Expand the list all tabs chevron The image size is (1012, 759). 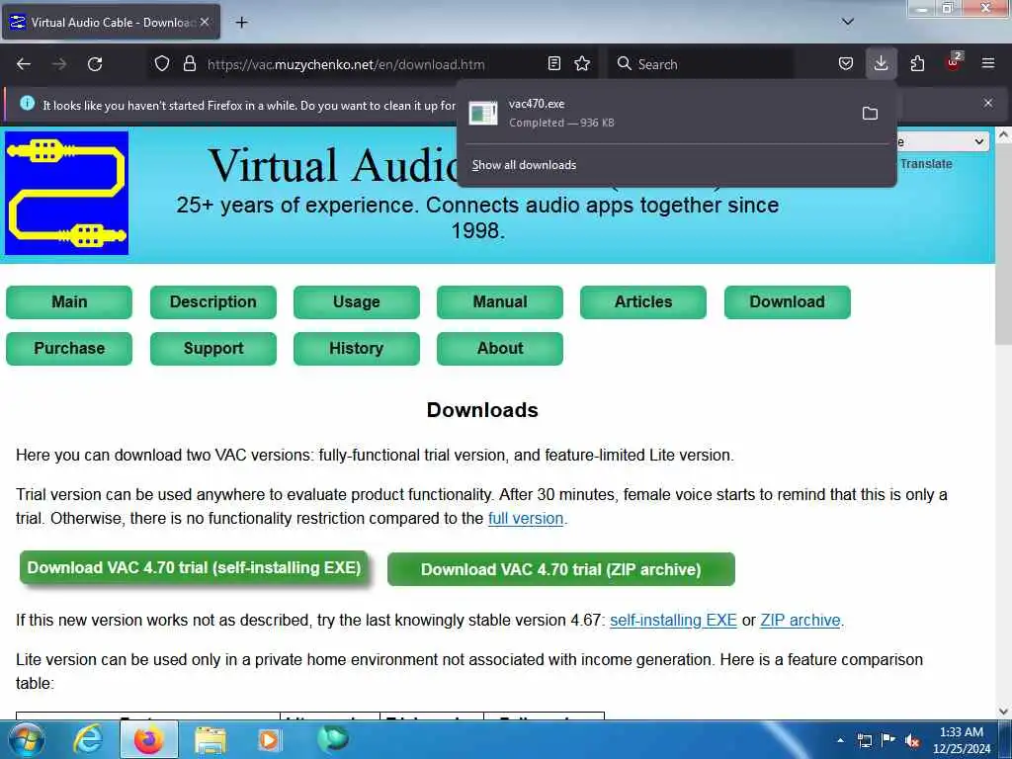click(848, 22)
